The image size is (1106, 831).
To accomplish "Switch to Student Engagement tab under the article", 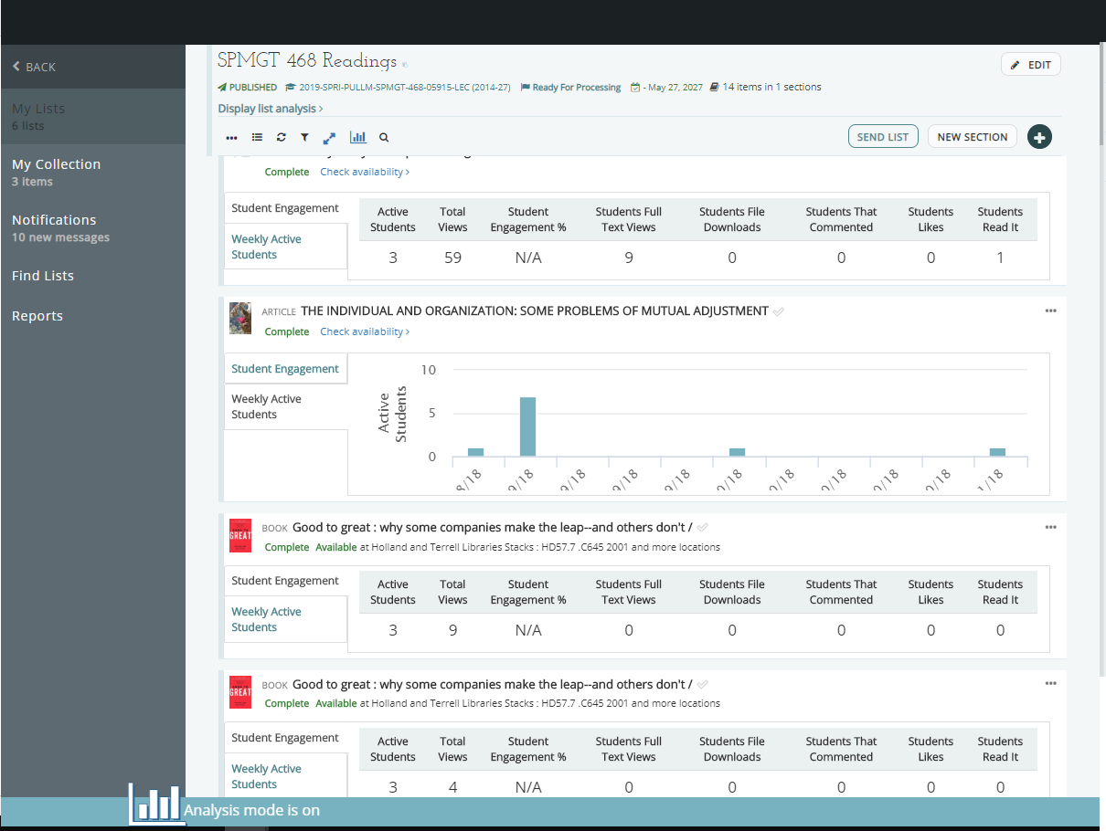I will [285, 369].
